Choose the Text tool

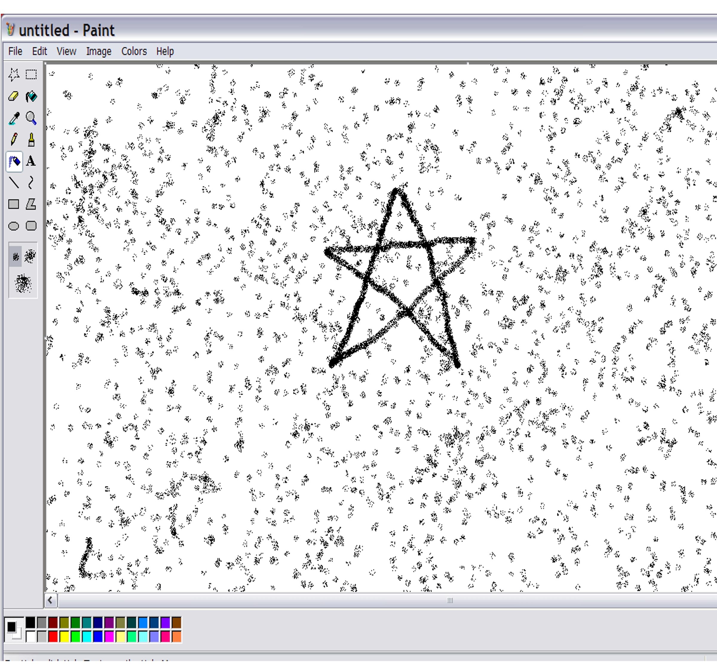coord(31,162)
